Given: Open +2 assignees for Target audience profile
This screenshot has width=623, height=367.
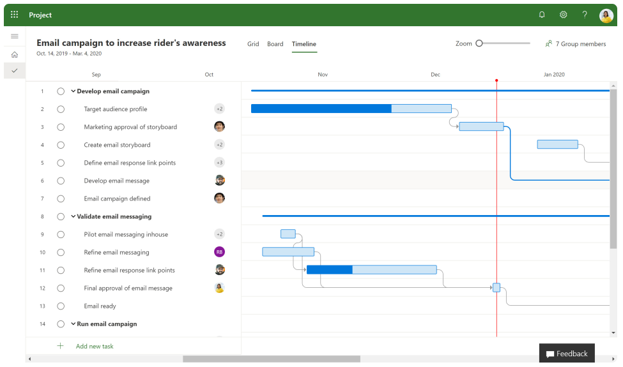Looking at the screenshot, I should tap(219, 109).
